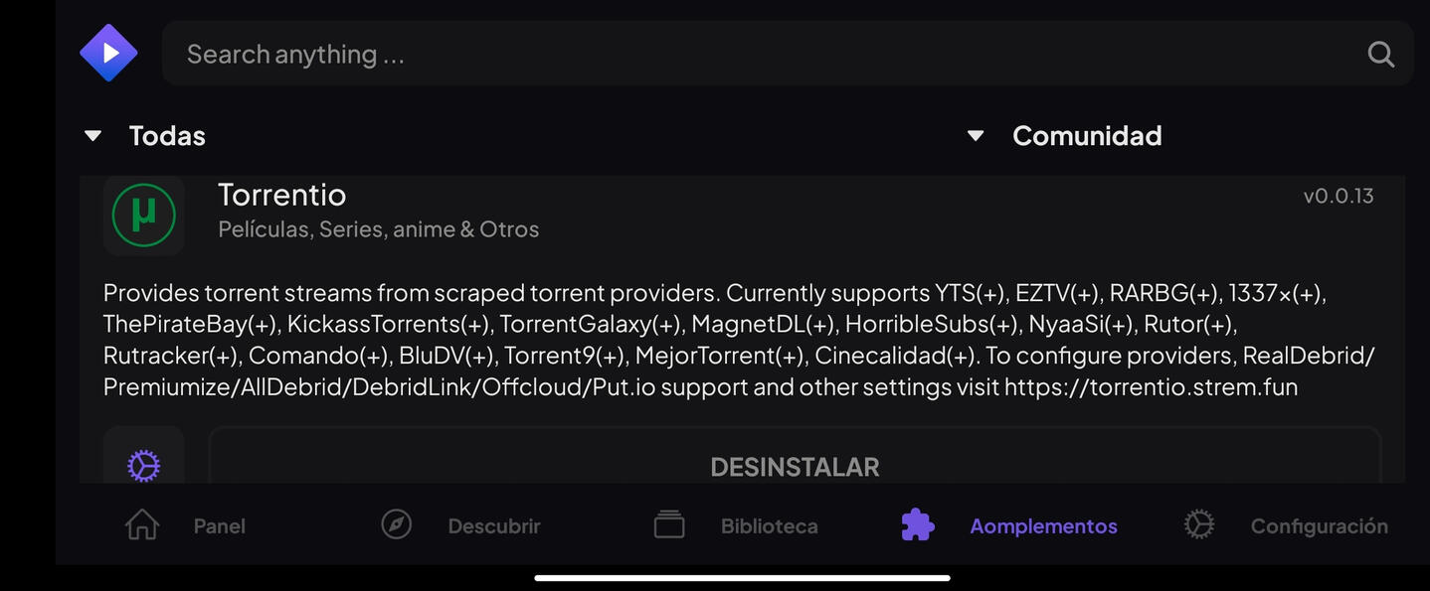Switch to the Biblioteca tab label
The image size is (1430, 591).
point(769,526)
